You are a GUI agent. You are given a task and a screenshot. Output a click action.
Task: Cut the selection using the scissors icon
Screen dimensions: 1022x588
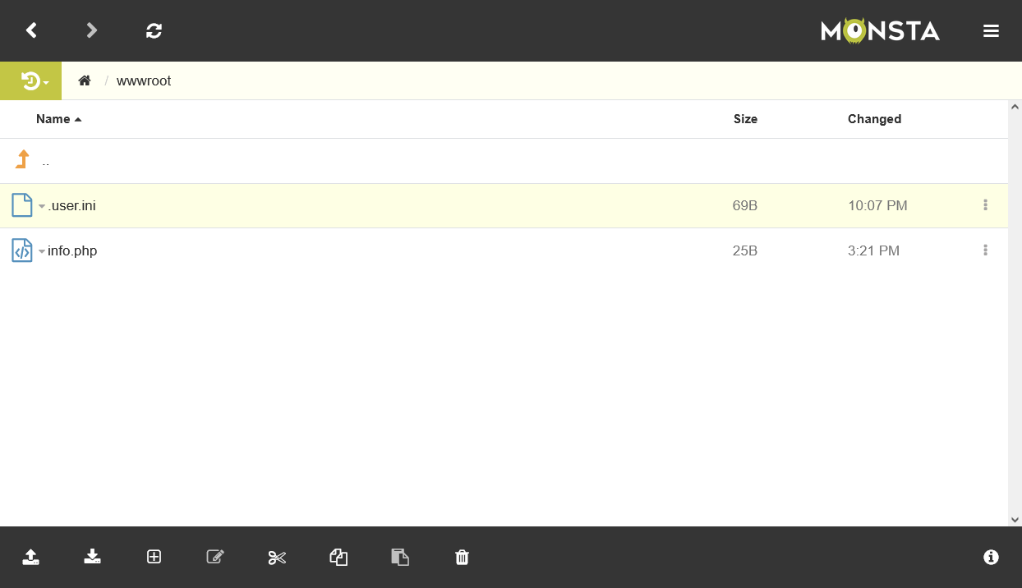coord(277,558)
